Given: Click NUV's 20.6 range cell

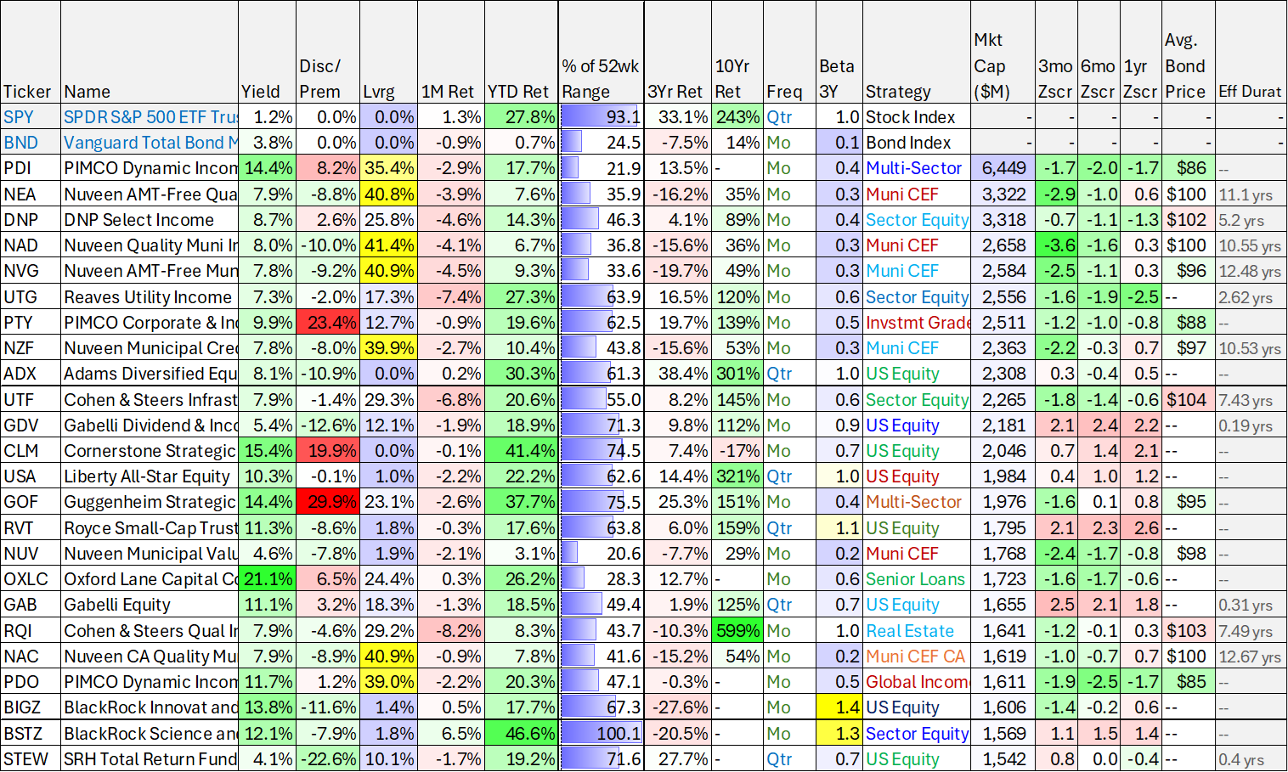Looking at the screenshot, I should 602,554.
